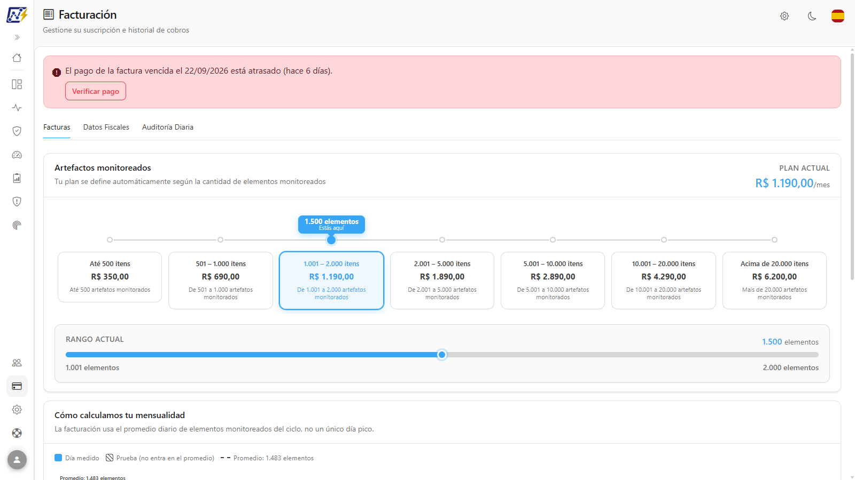Open the shield alert icon in the sidebar
The width and height of the screenshot is (855, 480).
click(x=17, y=202)
